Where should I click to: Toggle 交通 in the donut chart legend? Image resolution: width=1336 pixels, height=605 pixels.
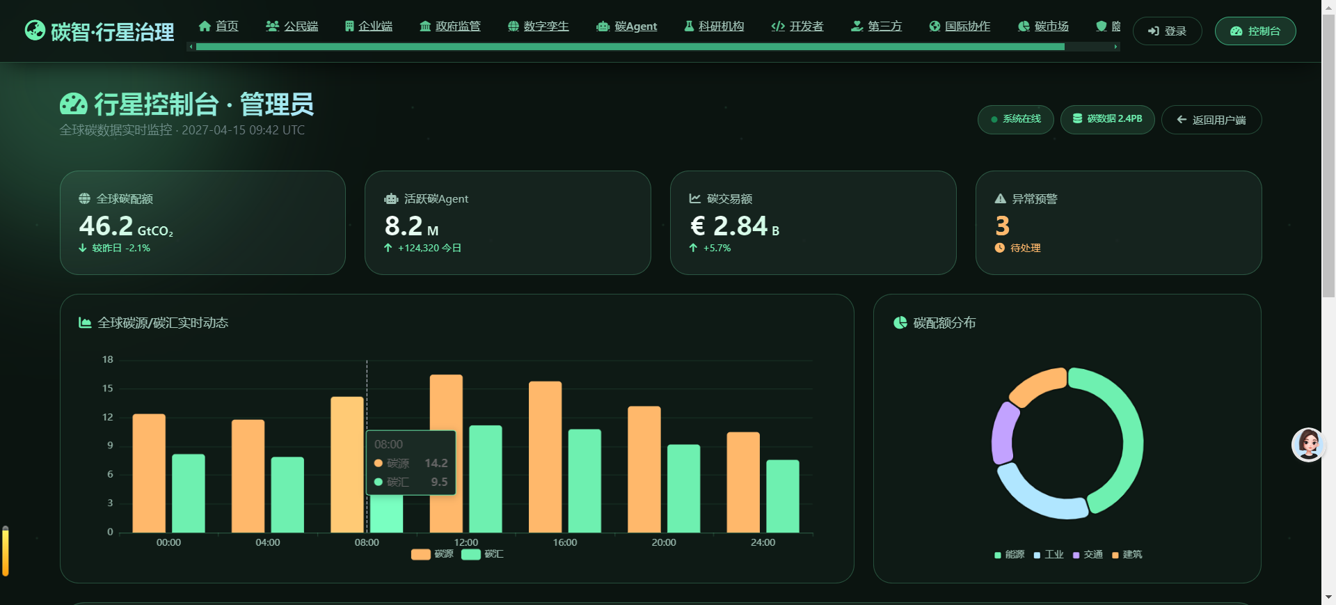click(x=1088, y=555)
